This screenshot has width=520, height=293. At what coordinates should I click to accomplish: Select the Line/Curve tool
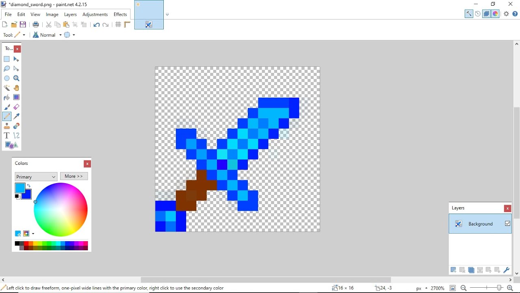click(x=17, y=136)
